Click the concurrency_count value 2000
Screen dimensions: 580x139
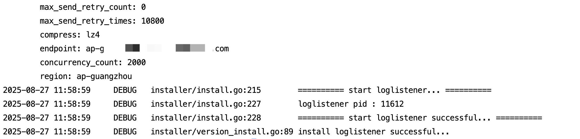[137, 63]
